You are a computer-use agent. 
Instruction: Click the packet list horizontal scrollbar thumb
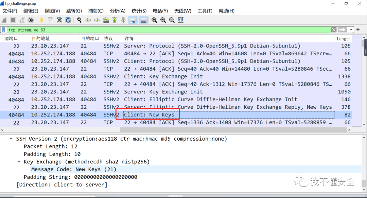tap(233, 130)
